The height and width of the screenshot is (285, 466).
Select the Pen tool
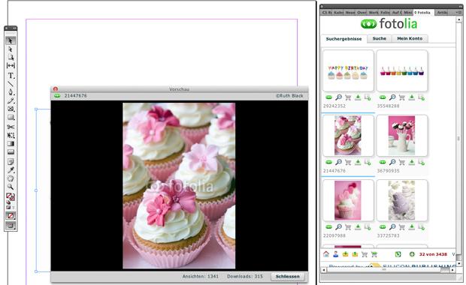pos(11,92)
